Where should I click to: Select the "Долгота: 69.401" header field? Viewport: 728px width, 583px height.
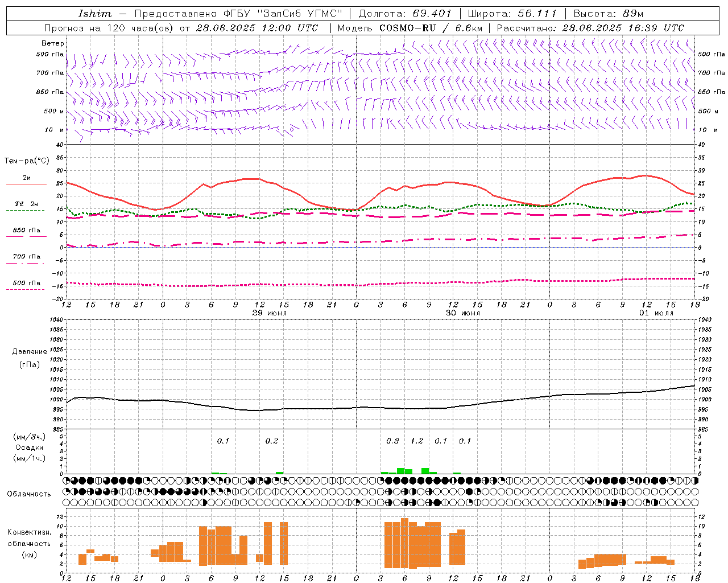(x=405, y=14)
